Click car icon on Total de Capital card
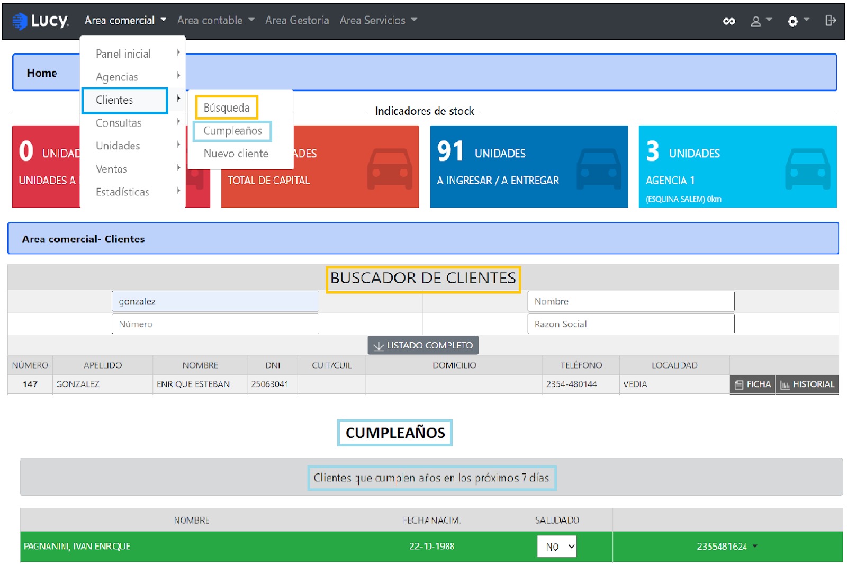The image size is (847, 564). pos(390,168)
